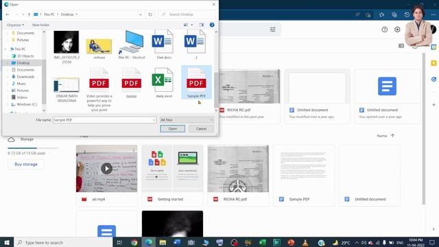The height and width of the screenshot is (247, 439).
Task: Open the Sample PDF document in Drive
Action: click(x=304, y=176)
